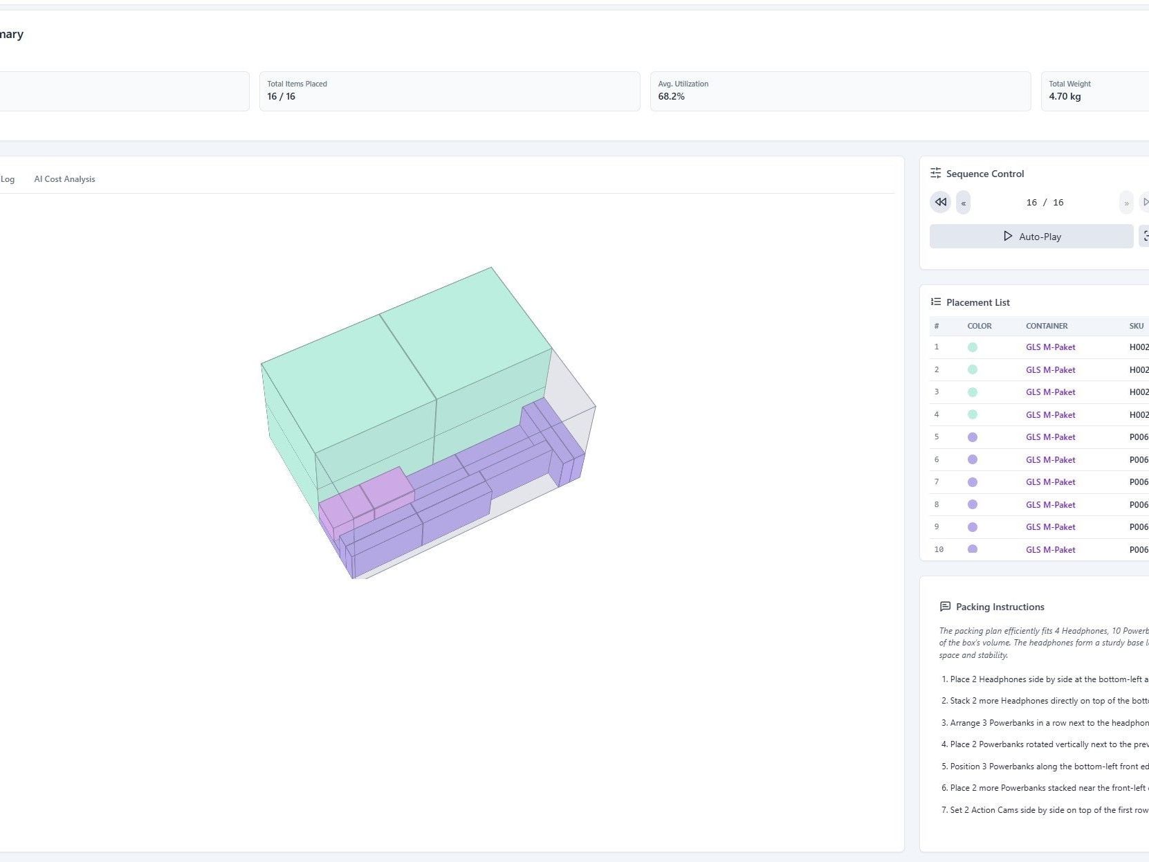Image resolution: width=1149 pixels, height=862 pixels.
Task: Advance one step with double-chevron right
Action: click(x=1126, y=203)
